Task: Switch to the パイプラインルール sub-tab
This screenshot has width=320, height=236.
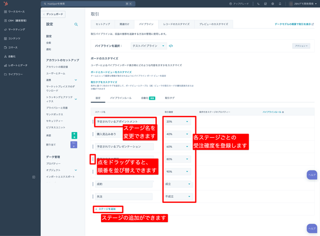Action: [x=121, y=98]
